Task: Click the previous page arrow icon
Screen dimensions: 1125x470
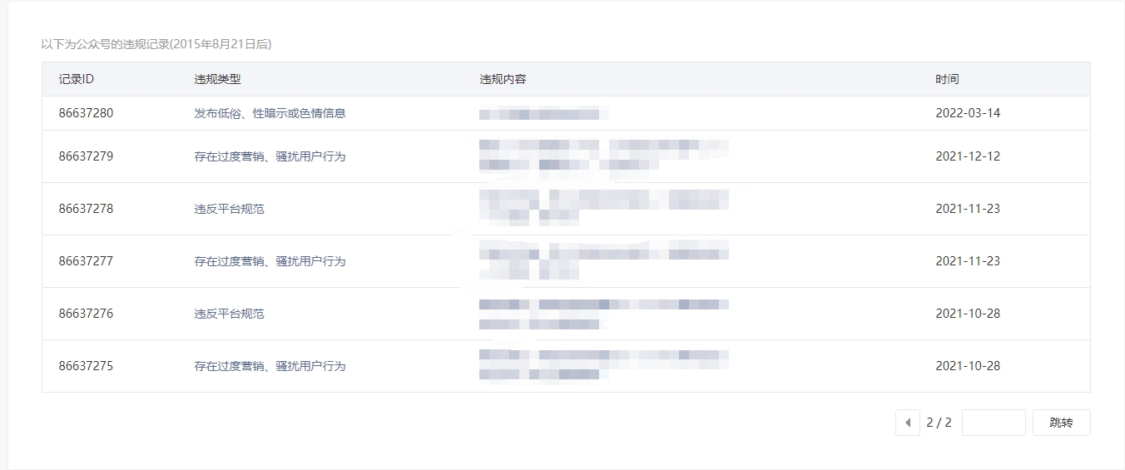Action: [x=908, y=423]
